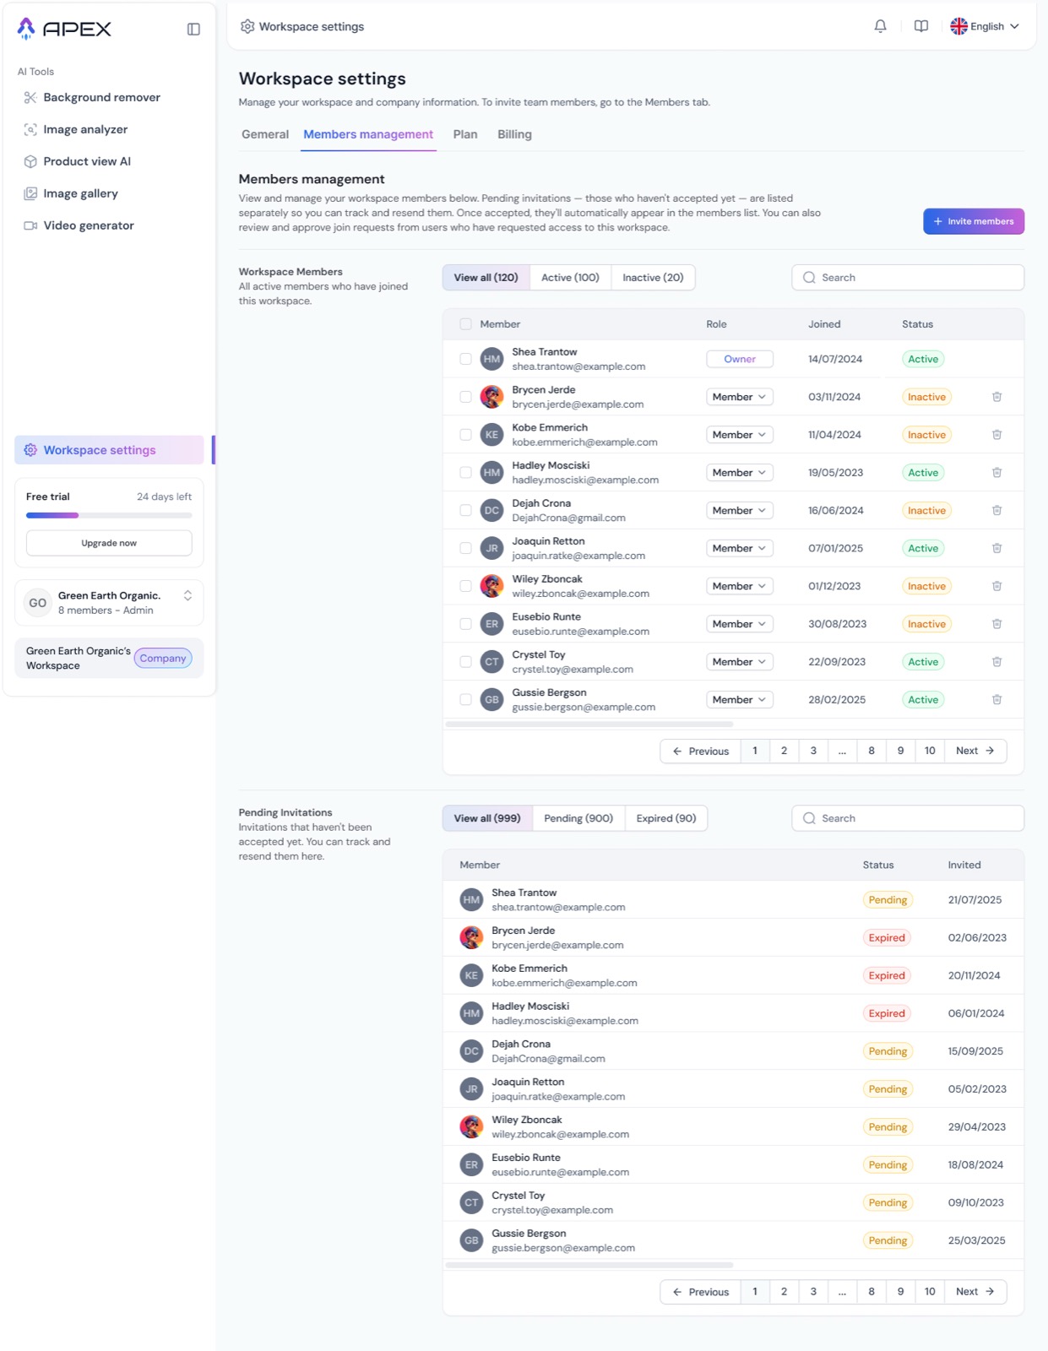1048x1351 pixels.
Task: Click the Image gallery icon
Action: point(30,193)
